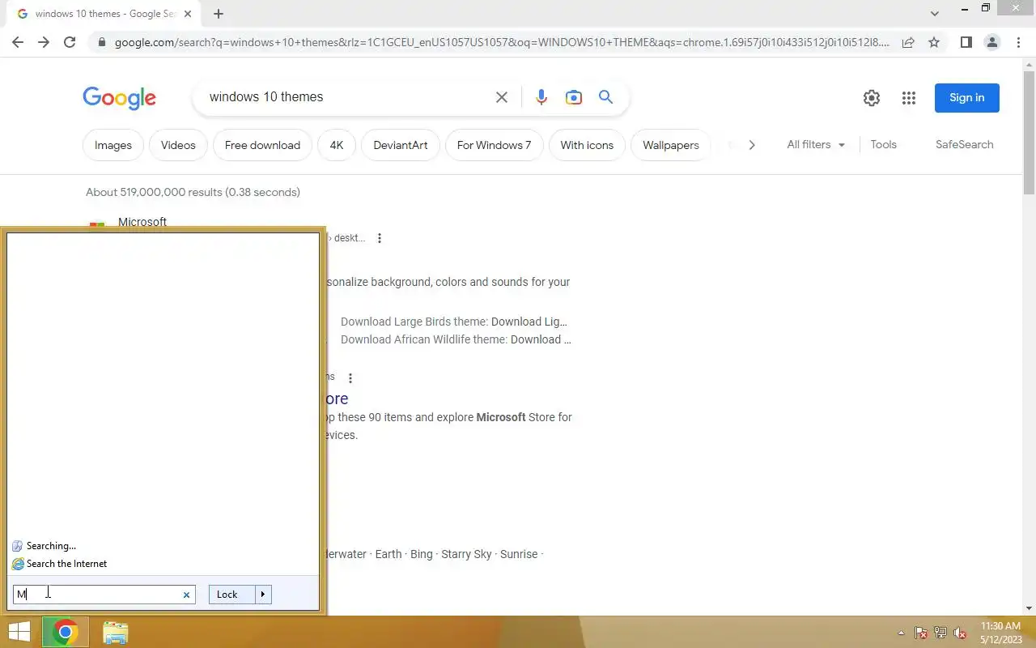Open the volume tray icon
The image size is (1036, 648).
click(960, 633)
